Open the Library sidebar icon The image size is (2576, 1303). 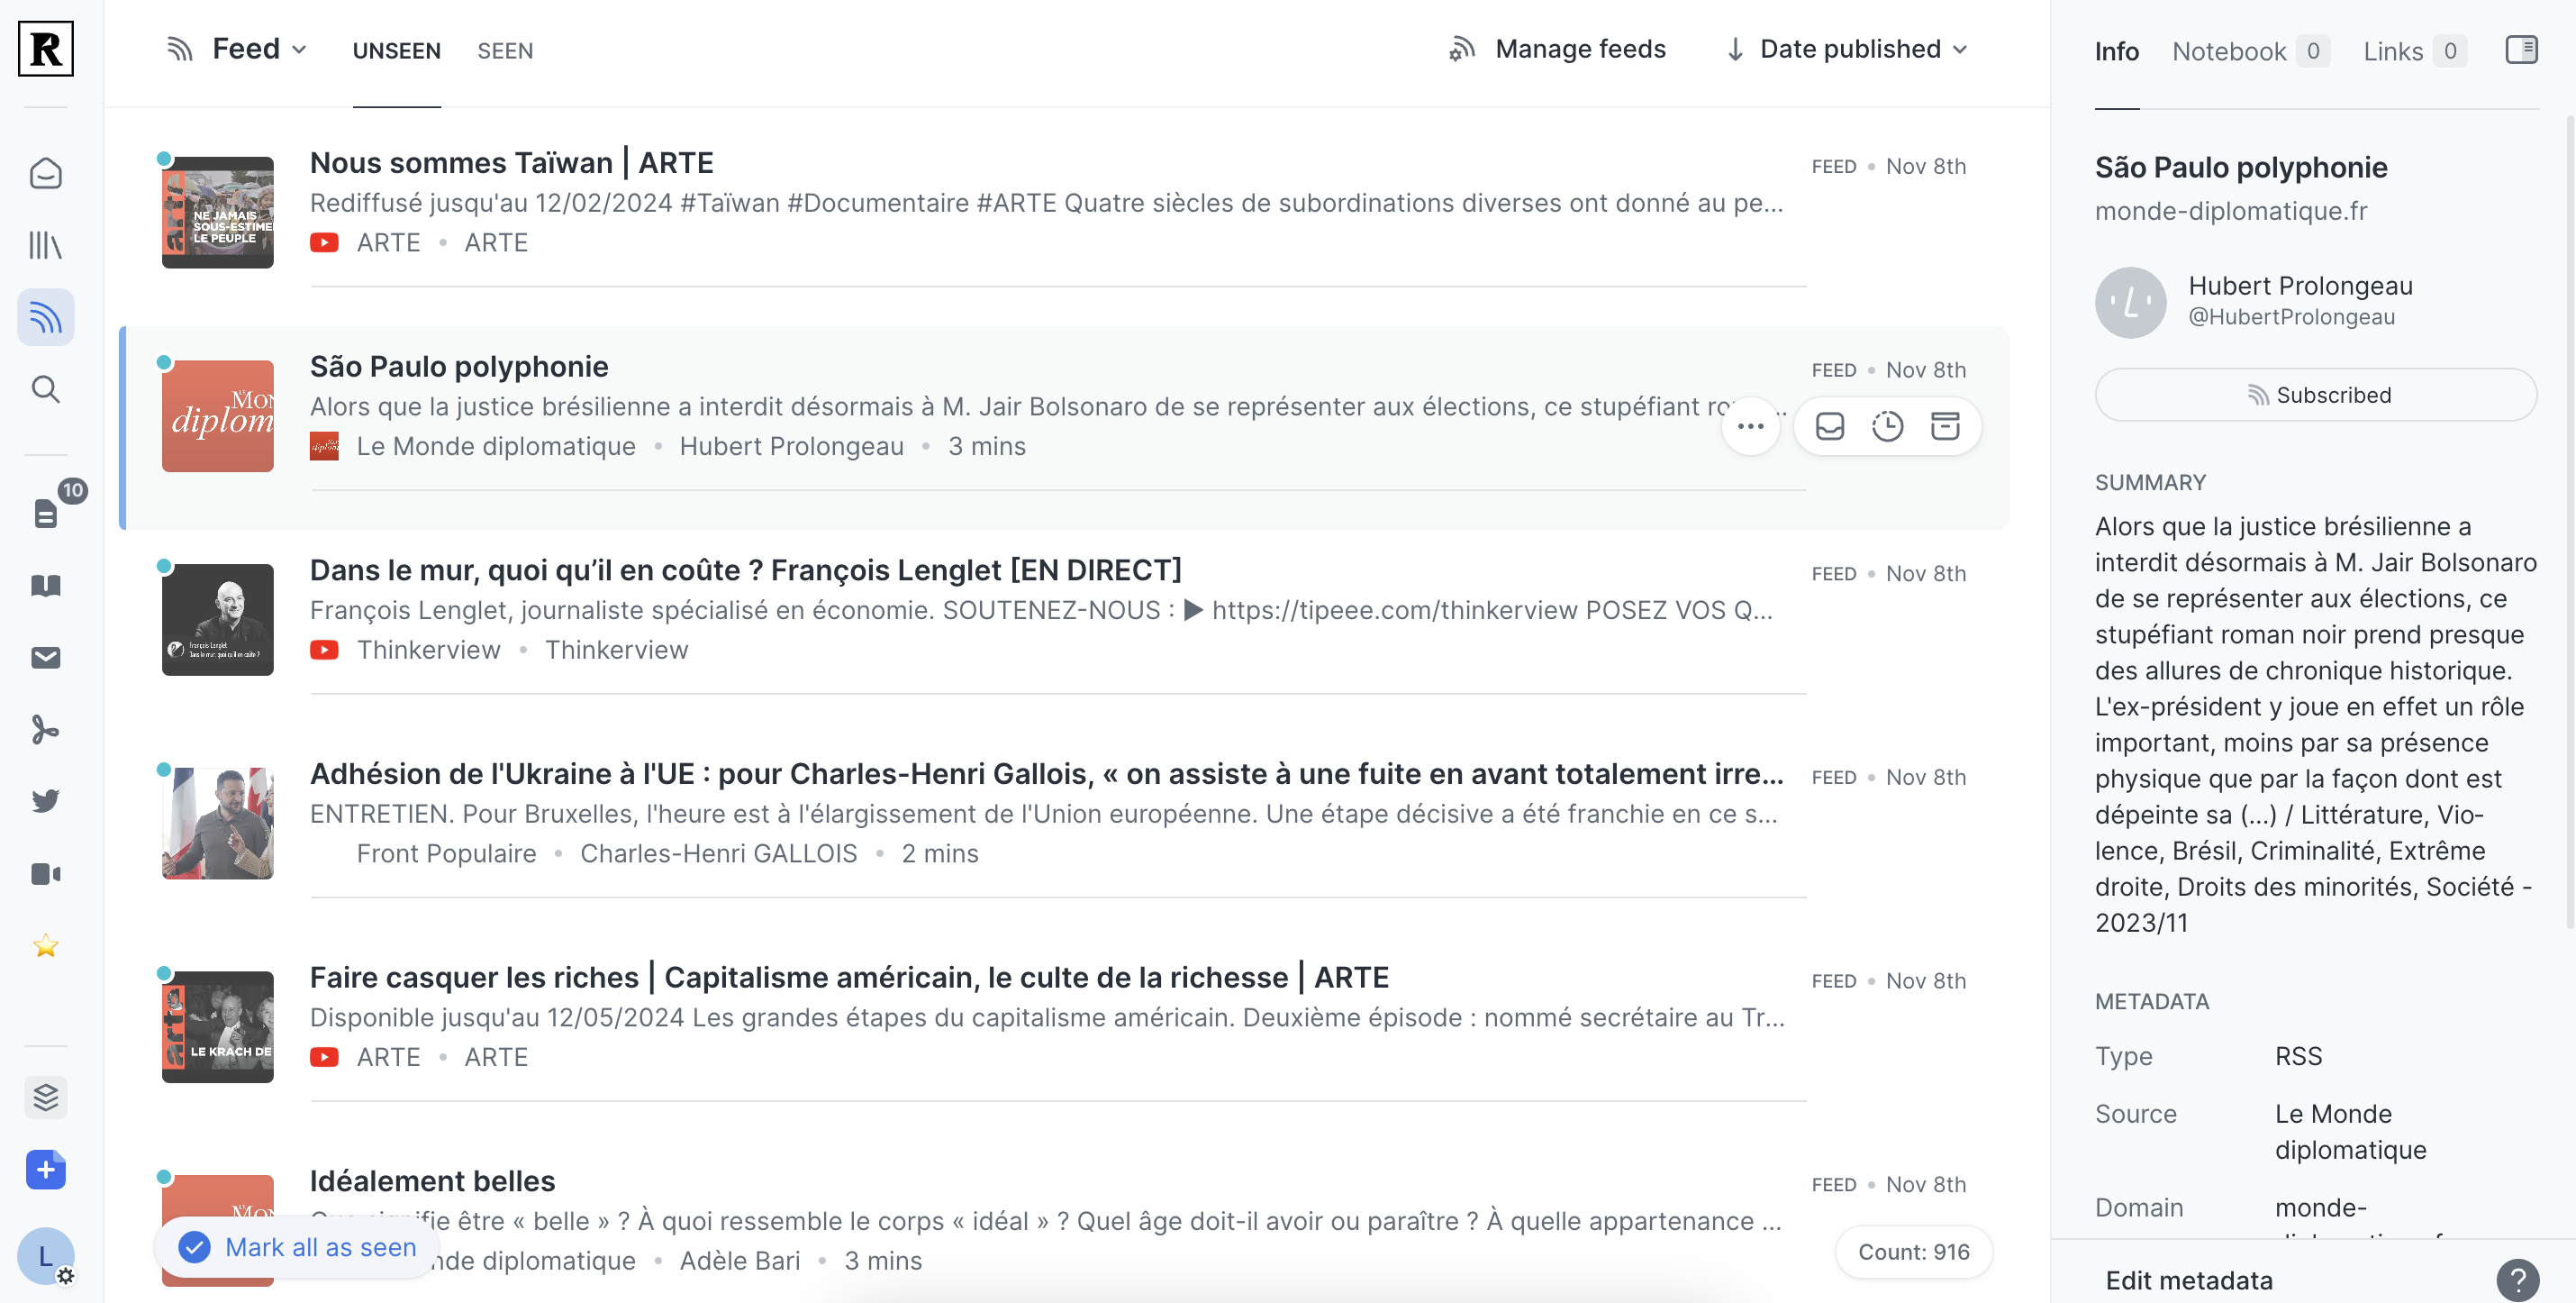45,245
